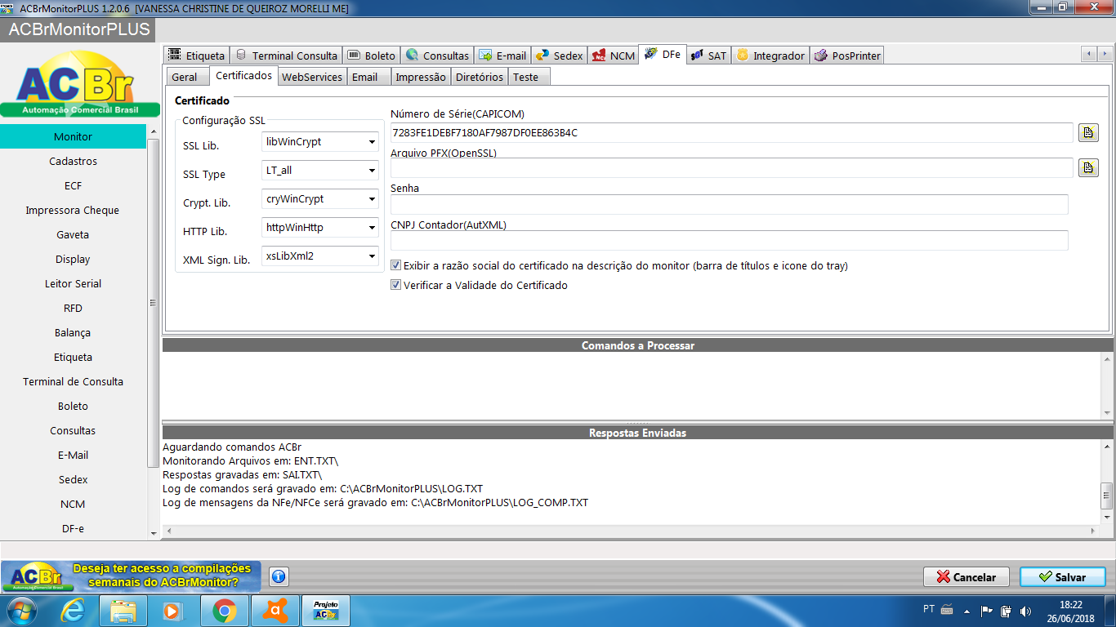Click the ACBr weekly builds banner
Image resolution: width=1116 pixels, height=627 pixels.
pos(131,576)
